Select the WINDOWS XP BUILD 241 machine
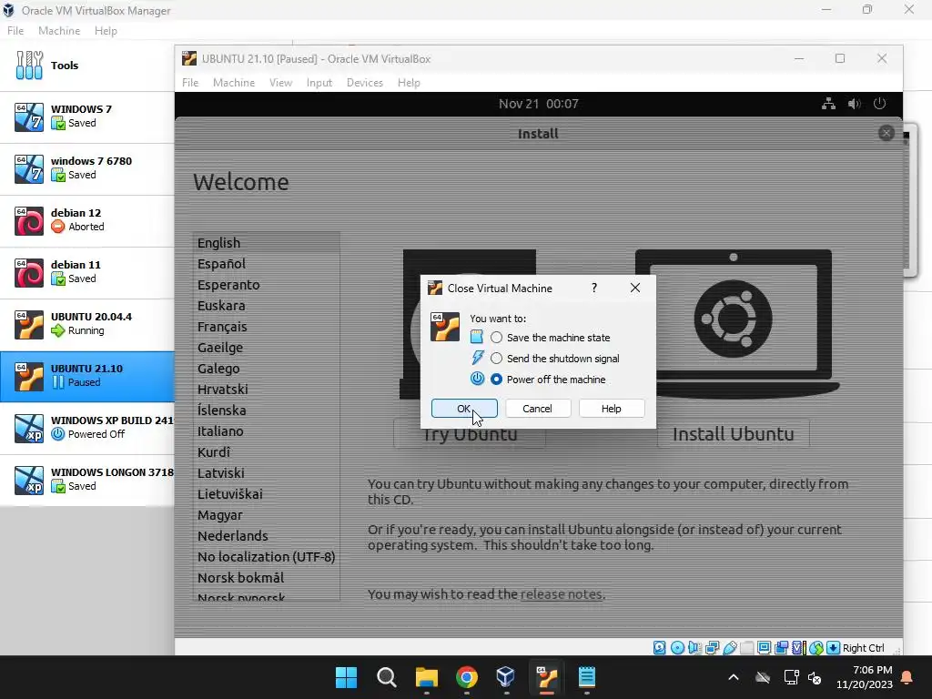The height and width of the screenshot is (699, 932). point(86,428)
